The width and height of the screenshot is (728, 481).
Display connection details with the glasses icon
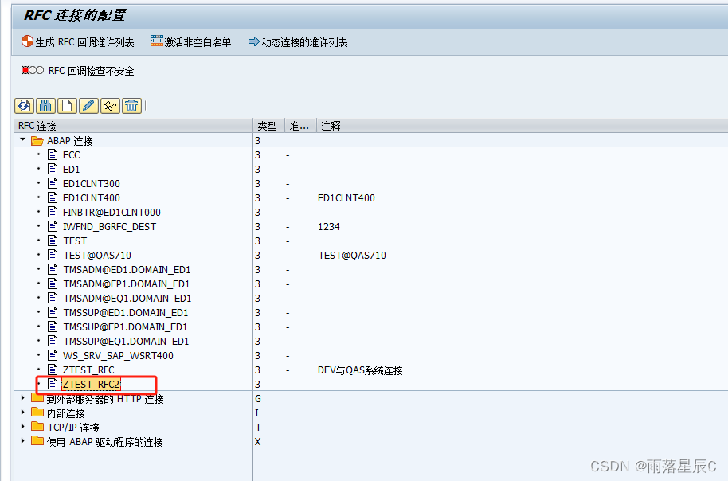(x=110, y=105)
